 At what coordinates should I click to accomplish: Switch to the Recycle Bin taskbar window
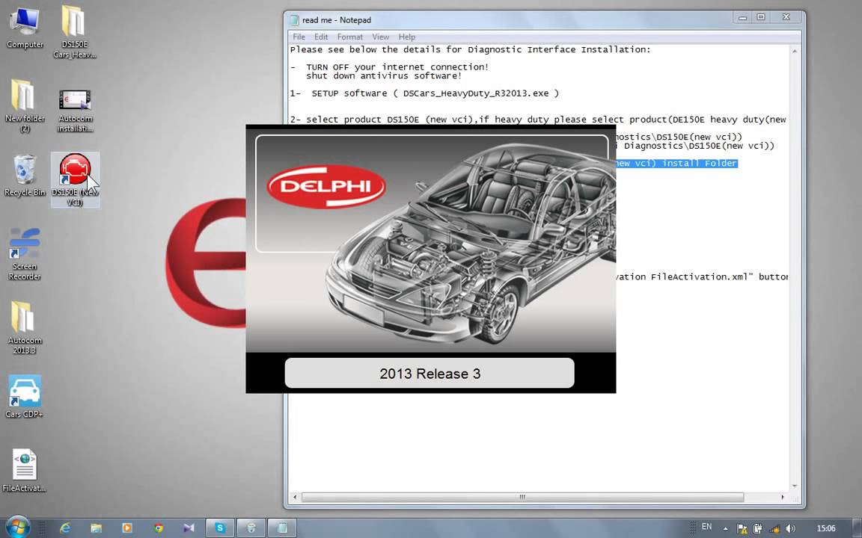pyautogui.click(x=251, y=528)
